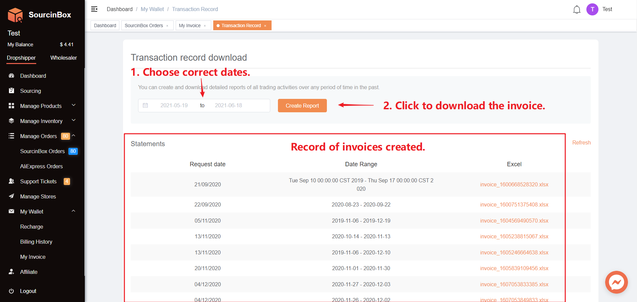This screenshot has width=637, height=302.
Task: Click the Manage Products grid icon
Action: (11, 106)
